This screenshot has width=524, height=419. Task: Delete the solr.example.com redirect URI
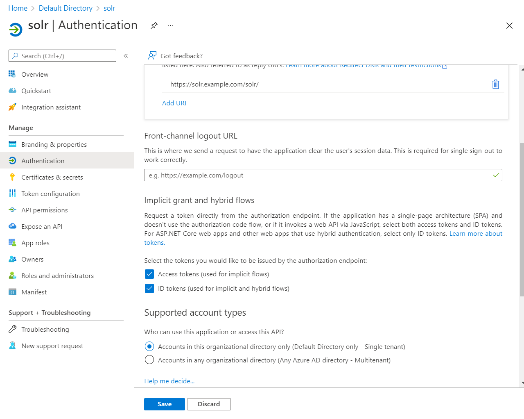(495, 84)
